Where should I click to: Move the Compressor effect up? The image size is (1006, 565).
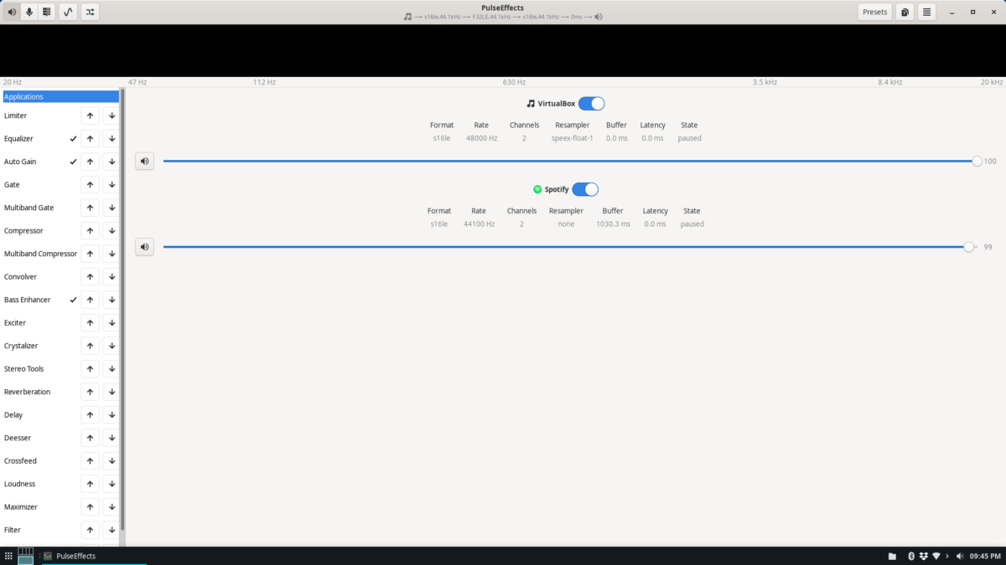[90, 230]
